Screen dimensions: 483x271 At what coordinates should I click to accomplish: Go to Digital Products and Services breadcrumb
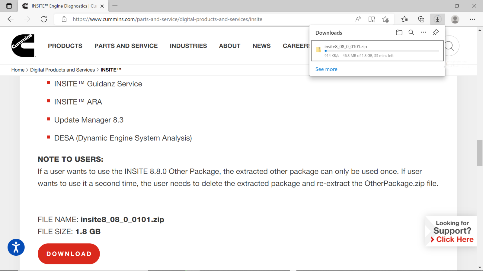(x=62, y=70)
